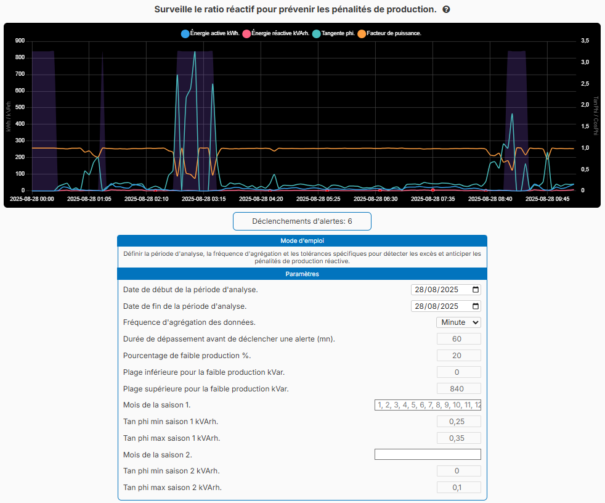Click the empty Mois de la saison 2 field
Viewport: 605px width, 503px height.
[x=428, y=454]
